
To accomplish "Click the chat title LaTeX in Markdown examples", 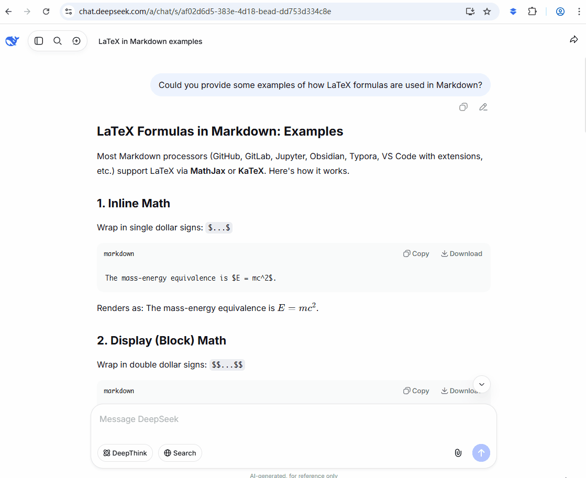I will point(150,41).
